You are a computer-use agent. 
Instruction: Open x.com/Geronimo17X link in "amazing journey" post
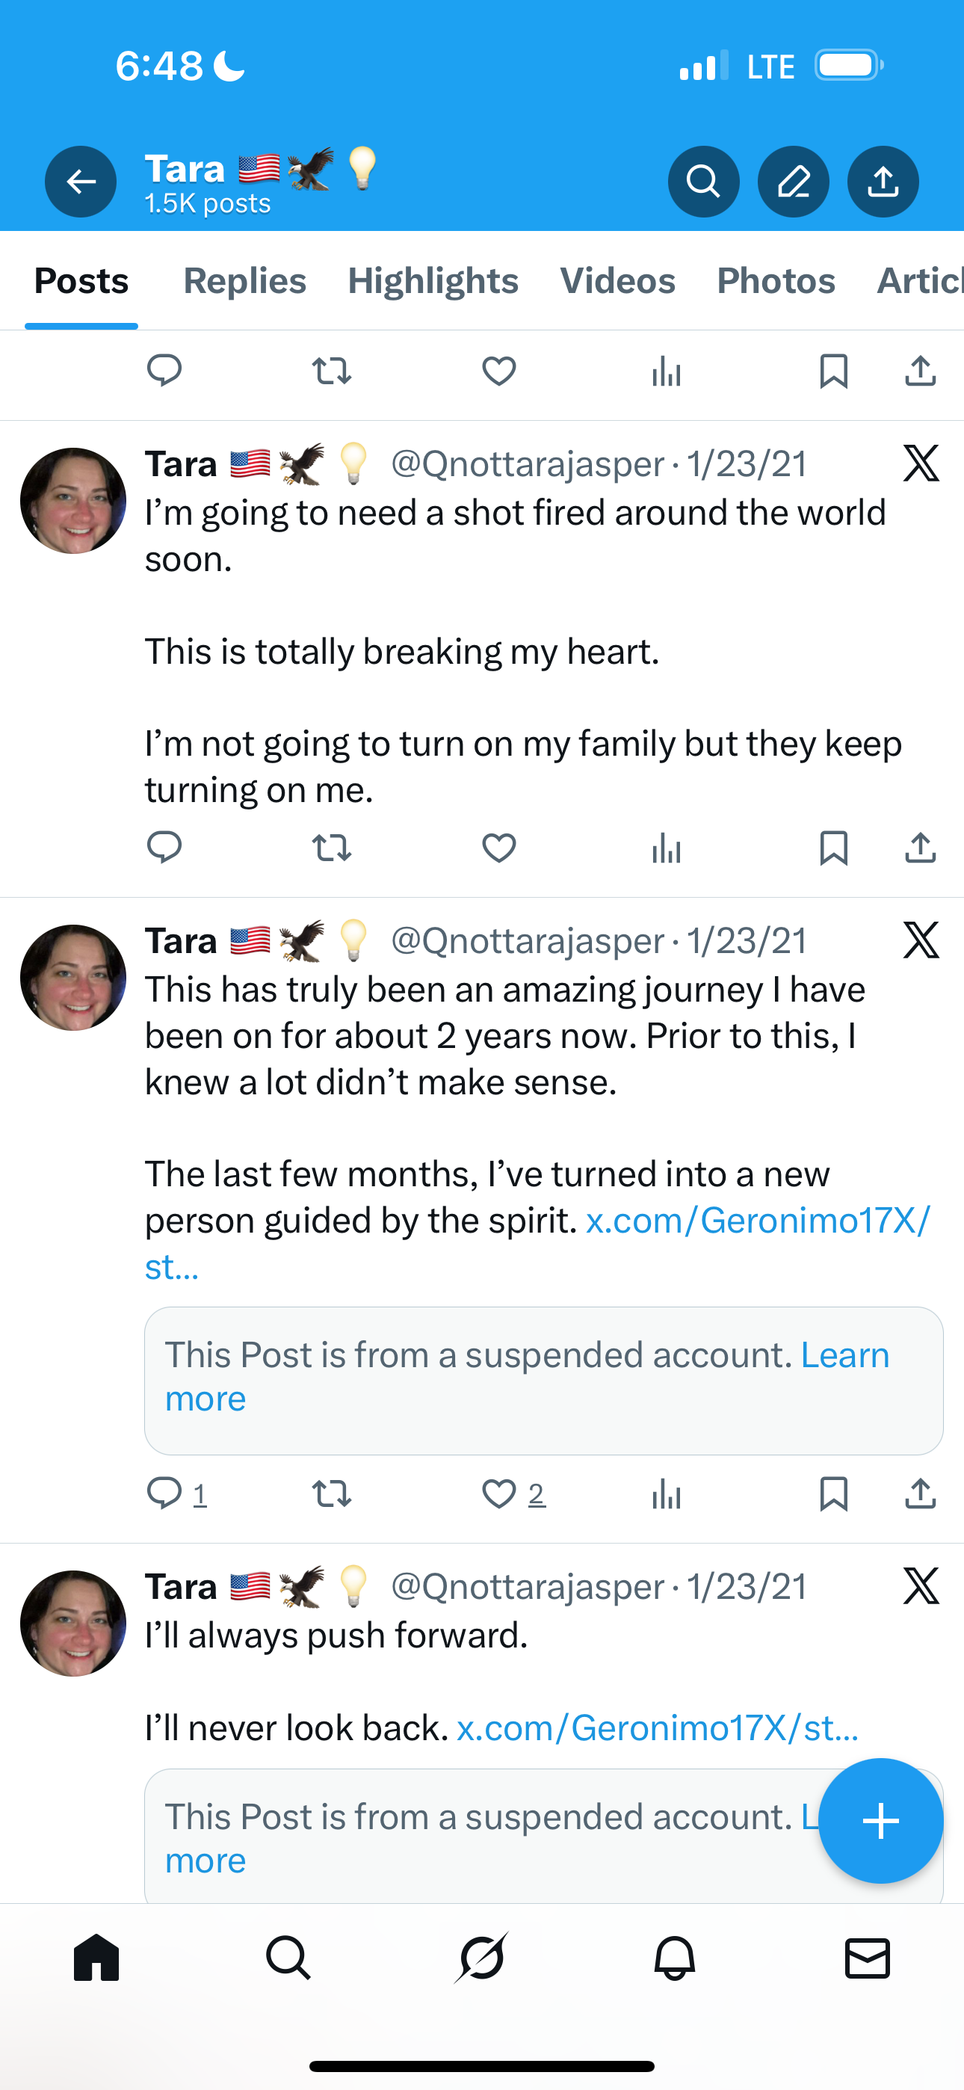pos(757,1221)
